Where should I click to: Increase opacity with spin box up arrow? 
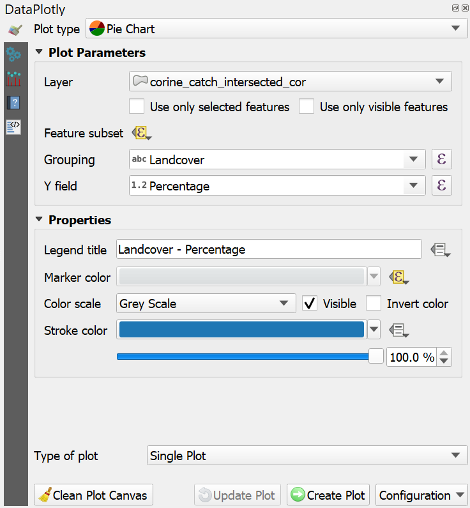[444, 353]
